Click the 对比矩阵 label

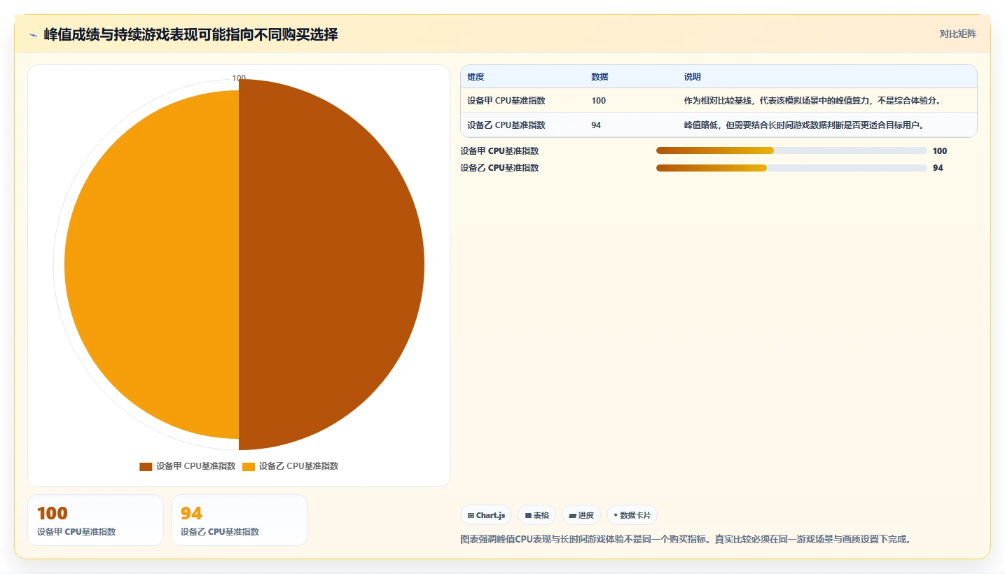[957, 34]
